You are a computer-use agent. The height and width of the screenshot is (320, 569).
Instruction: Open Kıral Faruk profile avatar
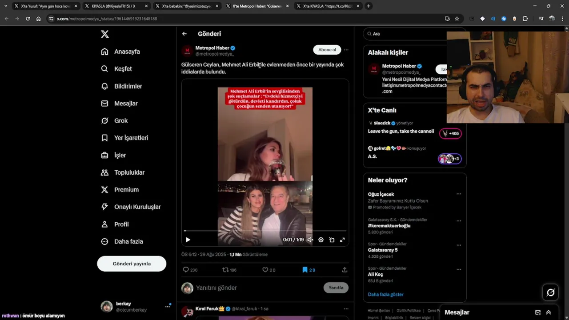point(188,312)
